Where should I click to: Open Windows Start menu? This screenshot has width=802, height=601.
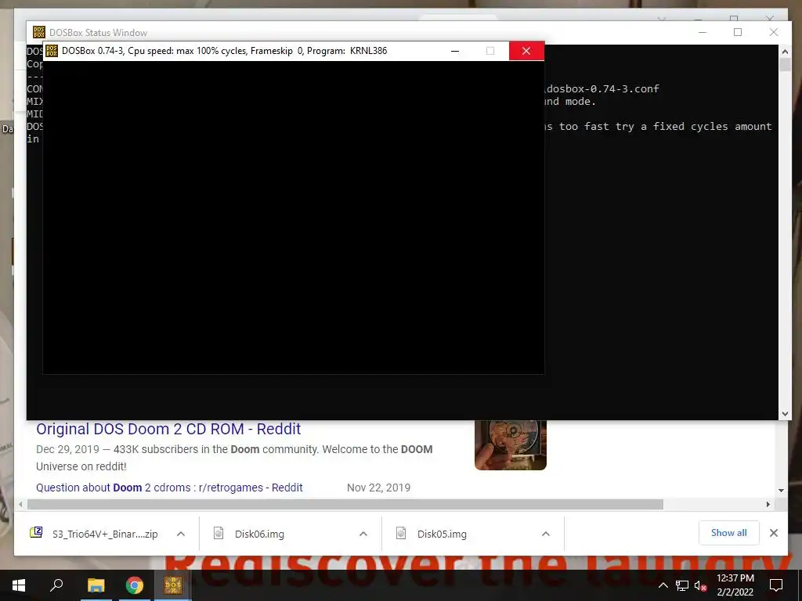(x=19, y=585)
